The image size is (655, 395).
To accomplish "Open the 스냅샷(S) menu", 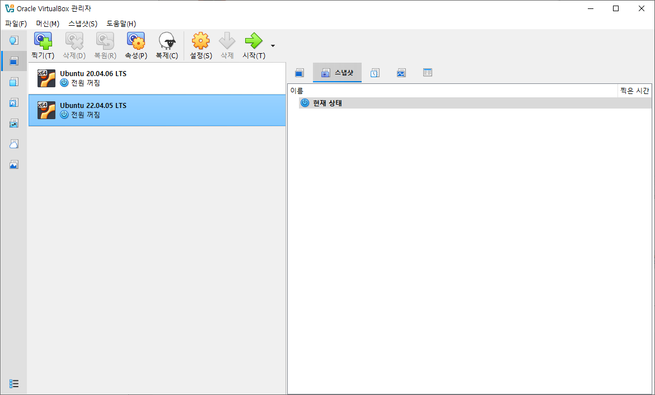I will [x=83, y=24].
